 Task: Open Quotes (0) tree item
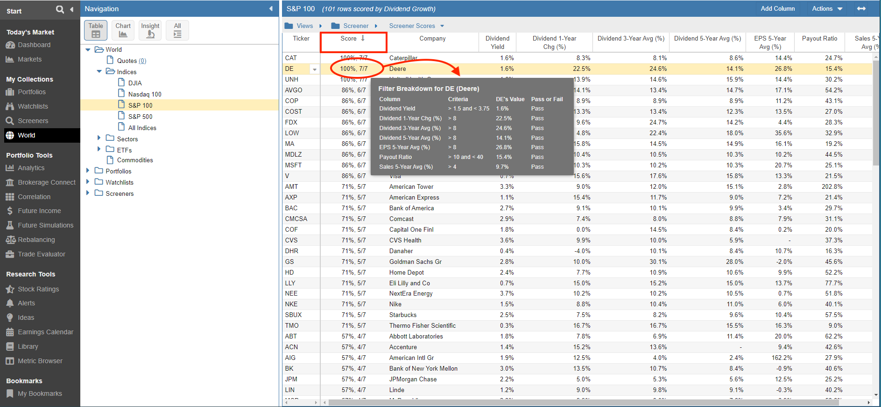132,61
